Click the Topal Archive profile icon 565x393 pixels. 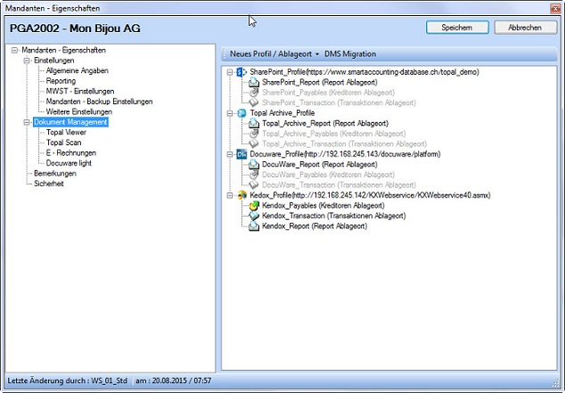242,114
